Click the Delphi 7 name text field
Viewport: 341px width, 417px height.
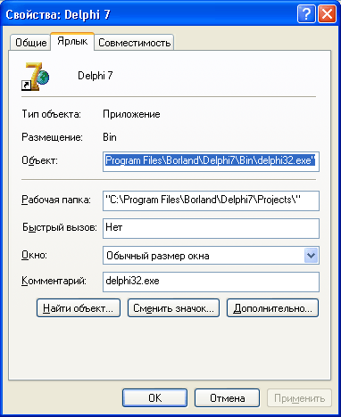[x=96, y=76]
